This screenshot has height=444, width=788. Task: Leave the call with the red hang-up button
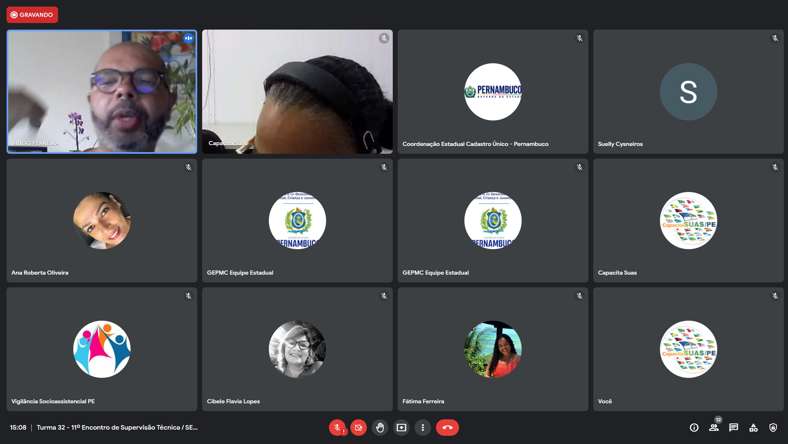coord(447,428)
